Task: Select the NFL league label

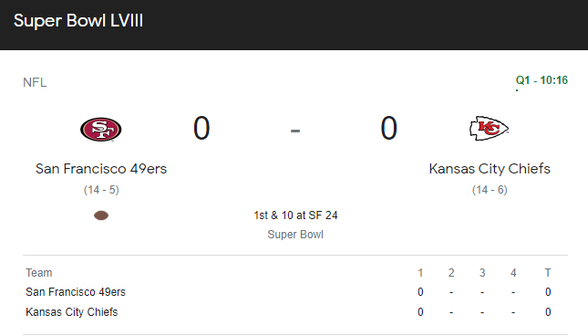Action: click(x=35, y=82)
